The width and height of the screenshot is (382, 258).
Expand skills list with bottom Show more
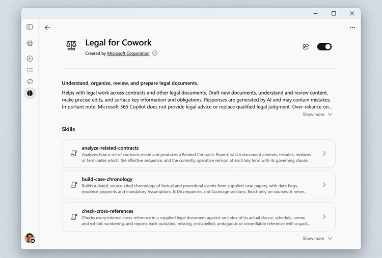click(317, 239)
